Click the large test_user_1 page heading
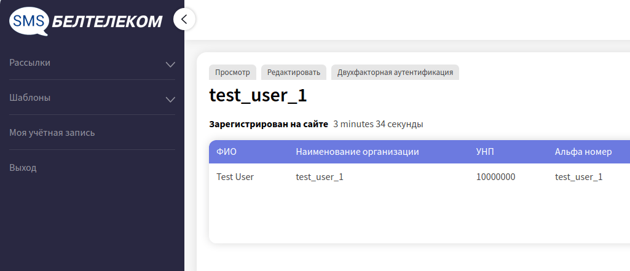 click(x=258, y=96)
